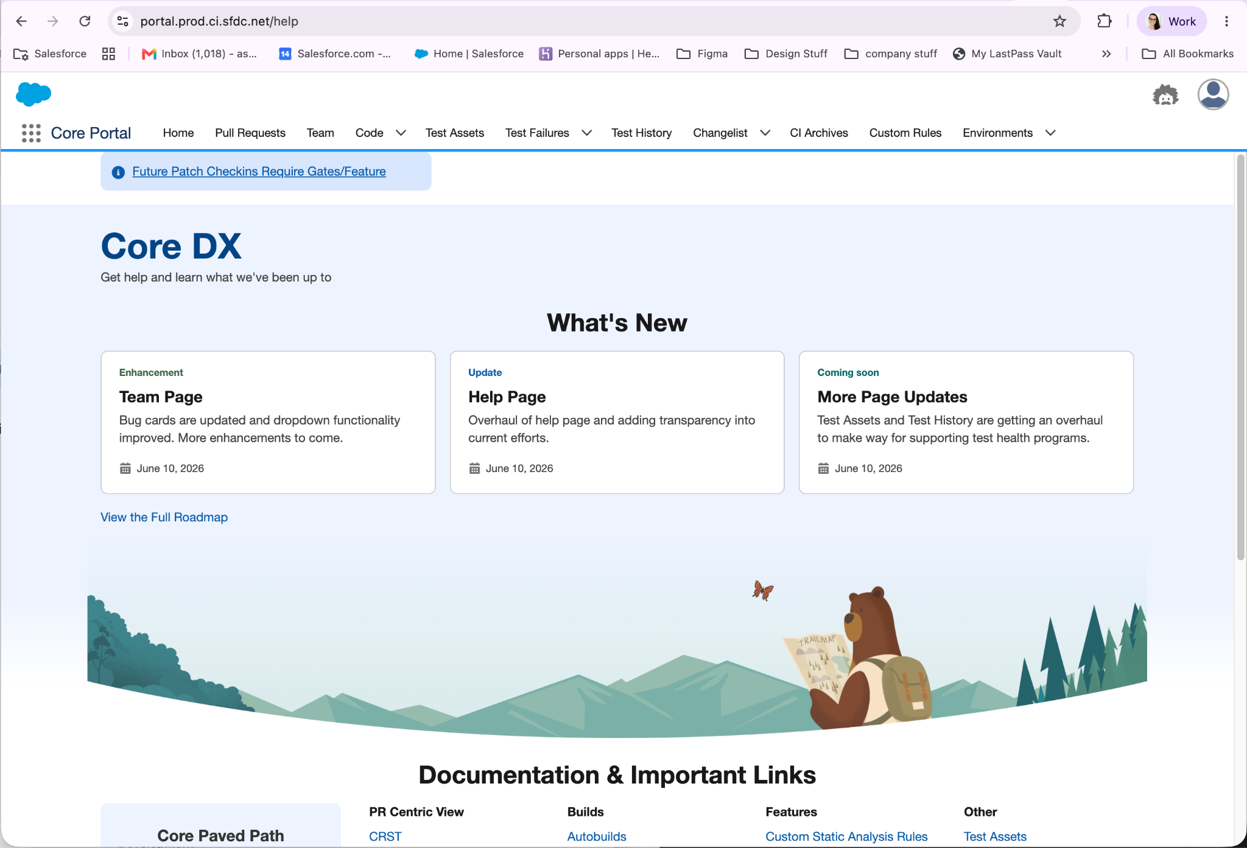The image size is (1247, 848).
Task: Click the Core Portal app title
Action: (91, 133)
